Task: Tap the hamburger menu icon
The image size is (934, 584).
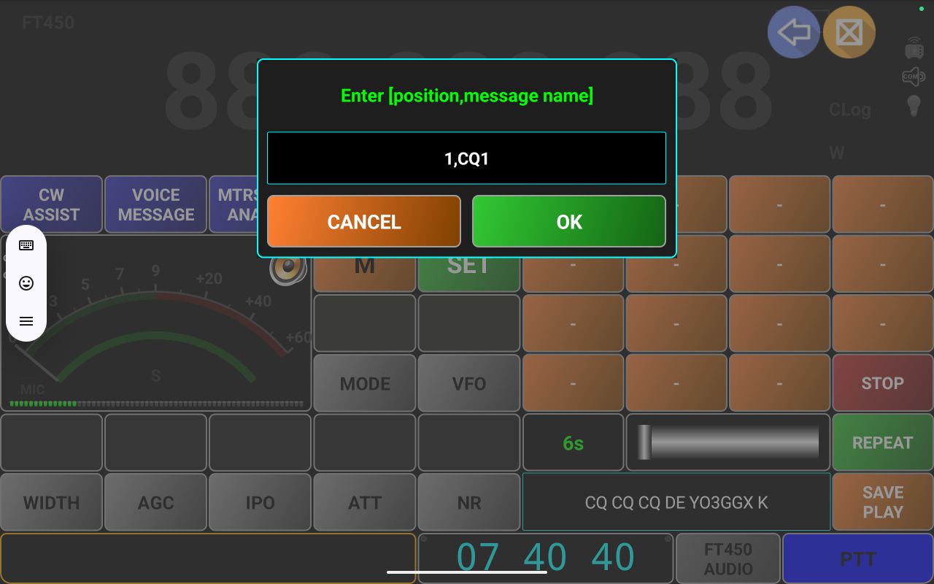Action: click(26, 321)
